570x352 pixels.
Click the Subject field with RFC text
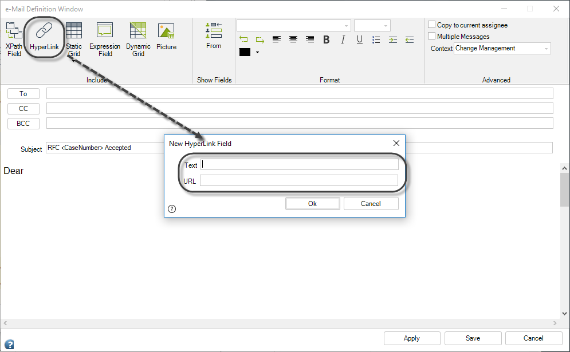(105, 148)
